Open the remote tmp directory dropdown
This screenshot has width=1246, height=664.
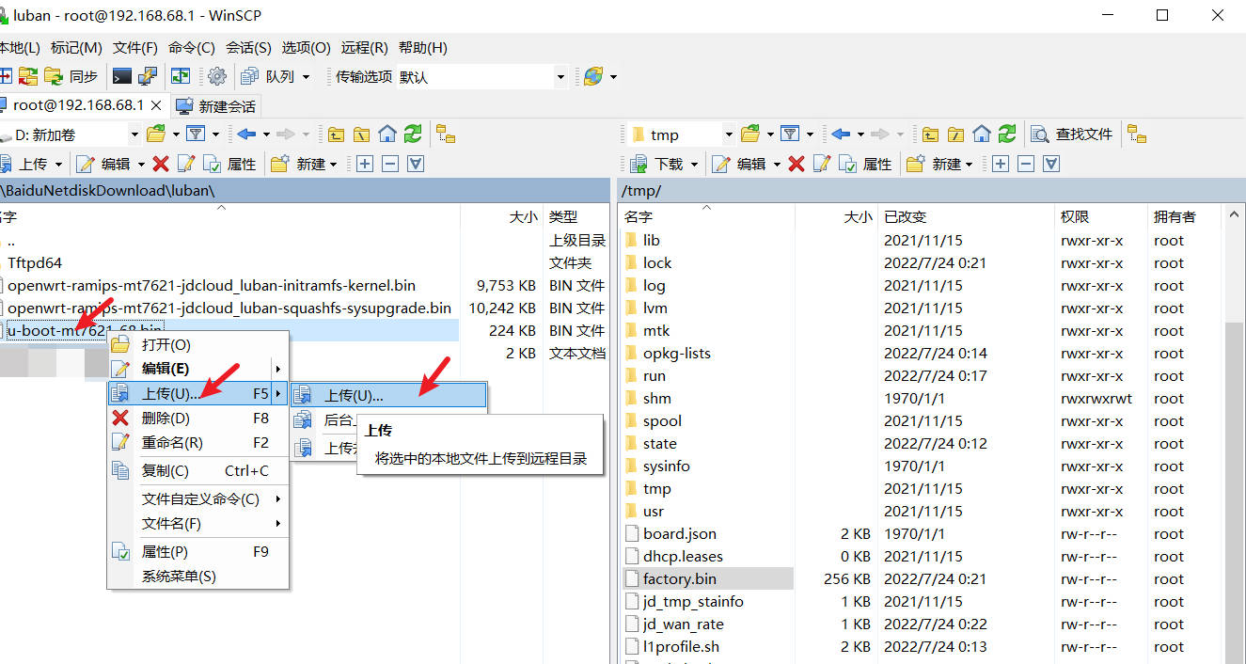(728, 134)
